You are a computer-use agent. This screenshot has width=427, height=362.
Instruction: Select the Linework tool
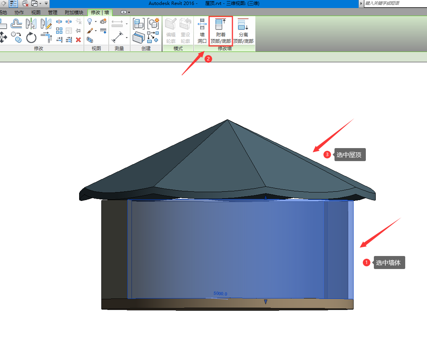[x=103, y=31]
